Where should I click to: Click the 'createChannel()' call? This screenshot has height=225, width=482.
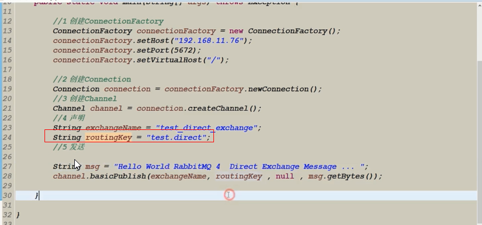(x=222, y=109)
